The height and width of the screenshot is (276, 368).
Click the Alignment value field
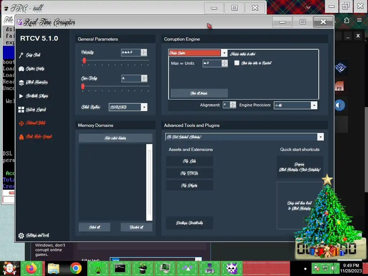click(226, 105)
